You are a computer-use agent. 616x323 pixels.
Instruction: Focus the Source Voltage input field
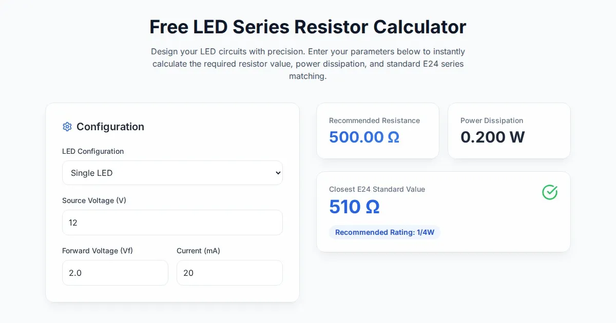[172, 223]
